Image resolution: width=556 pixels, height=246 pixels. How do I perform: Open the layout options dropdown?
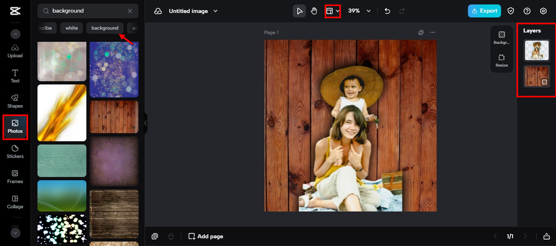click(333, 11)
